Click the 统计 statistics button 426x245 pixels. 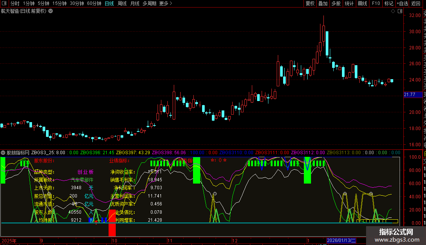click(x=349, y=3)
